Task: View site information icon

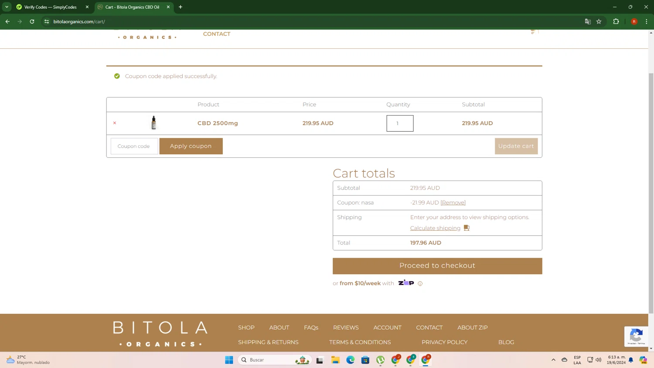Action: [x=47, y=21]
